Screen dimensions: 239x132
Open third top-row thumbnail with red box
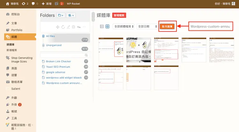[x=166, y=50]
